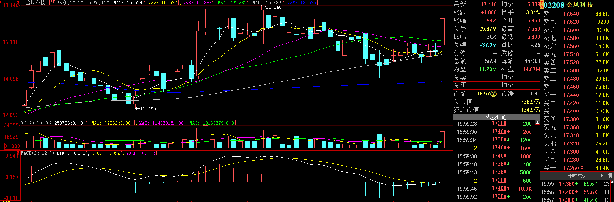The width and height of the screenshot is (614, 202).
Task: Click the question mark icon by MACD panel
Action: [x=17, y=153]
